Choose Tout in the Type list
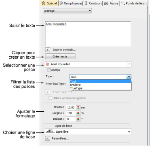Viewport: 152px width, 151px height. click(x=100, y=81)
